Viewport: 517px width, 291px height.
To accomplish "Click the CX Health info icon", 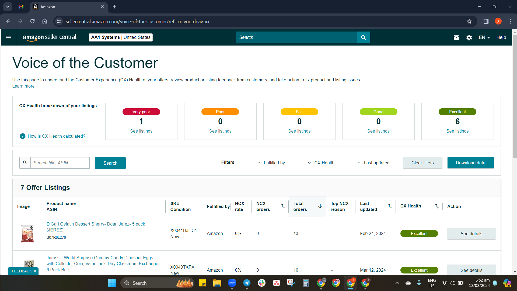I will point(23,136).
